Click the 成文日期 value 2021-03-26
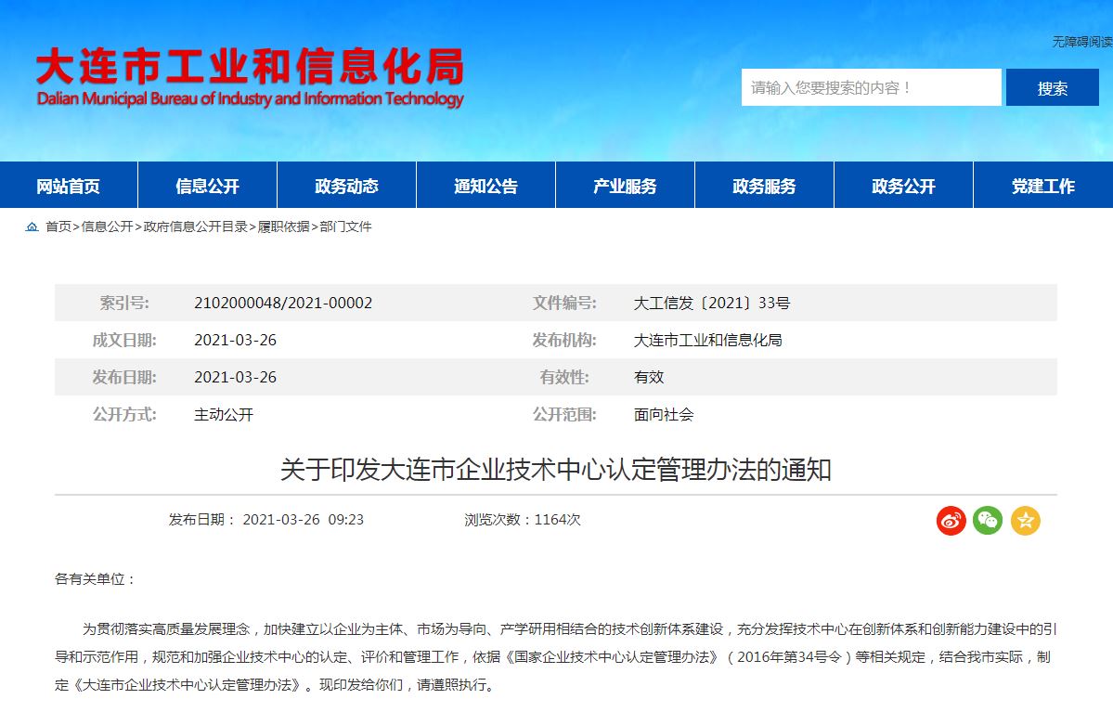 (x=235, y=340)
